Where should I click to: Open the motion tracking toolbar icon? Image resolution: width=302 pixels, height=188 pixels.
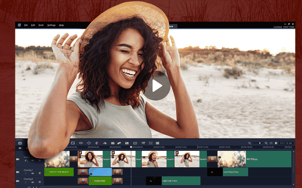(x=143, y=143)
